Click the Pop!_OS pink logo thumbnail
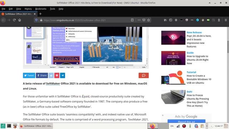 coord(173,38)
